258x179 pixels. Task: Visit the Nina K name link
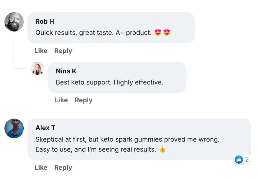coord(66,71)
